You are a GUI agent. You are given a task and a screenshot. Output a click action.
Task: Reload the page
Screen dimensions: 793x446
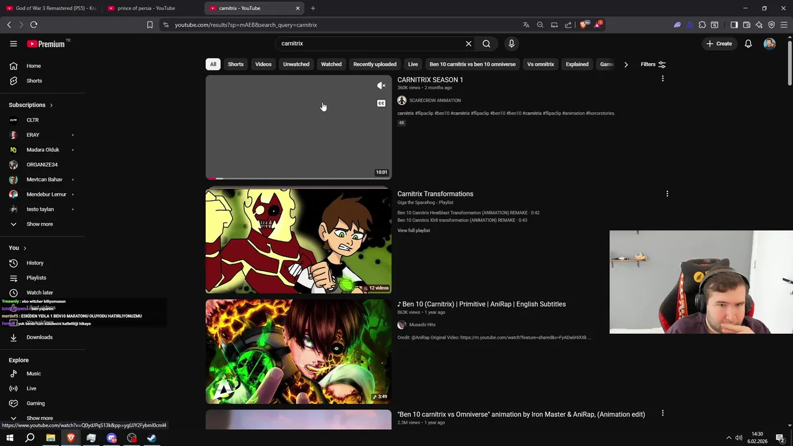coord(33,25)
